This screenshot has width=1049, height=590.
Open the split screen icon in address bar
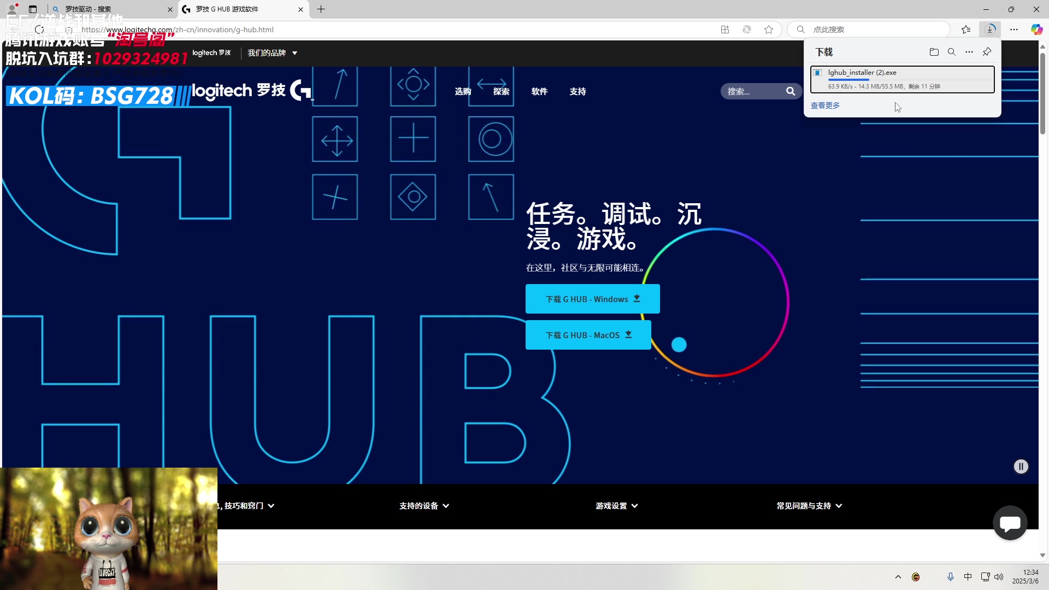click(725, 29)
